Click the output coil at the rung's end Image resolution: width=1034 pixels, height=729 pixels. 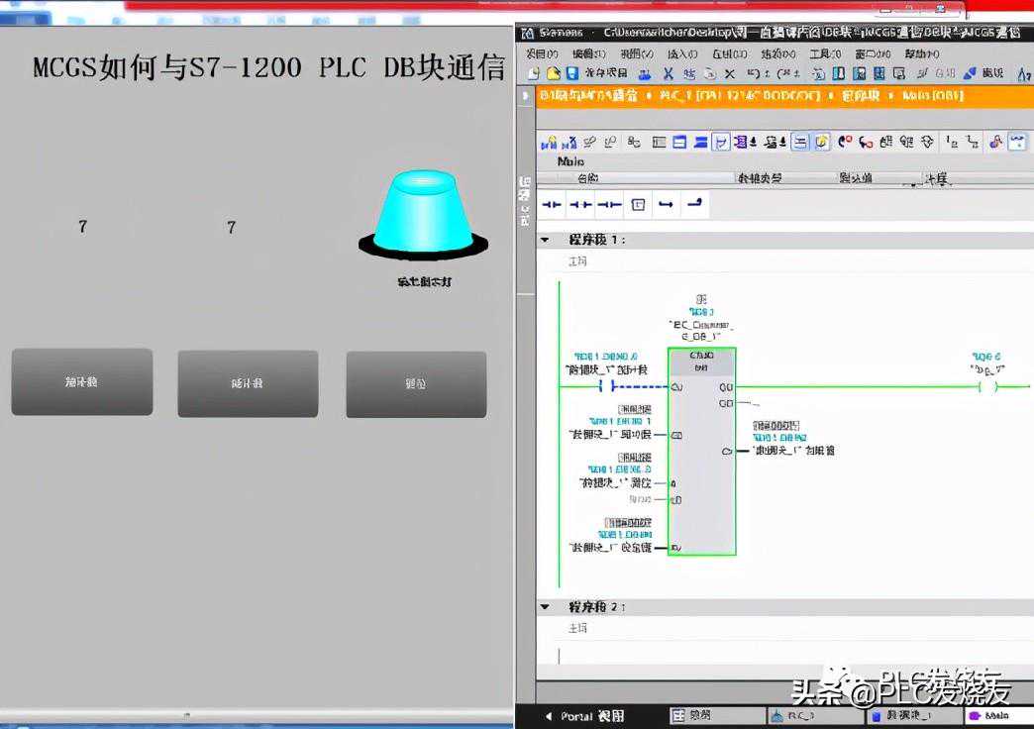(986, 386)
